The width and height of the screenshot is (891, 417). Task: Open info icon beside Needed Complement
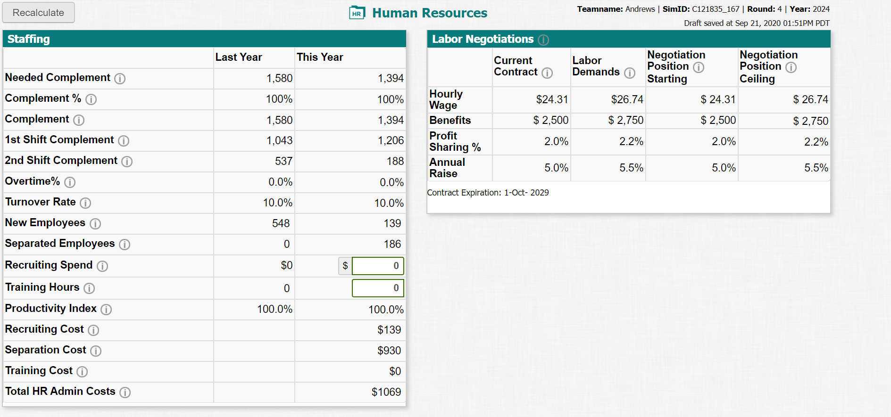coord(120,79)
